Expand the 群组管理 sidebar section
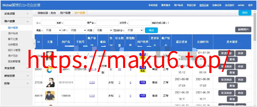This screenshot has height=107, width=257. [x=16, y=76]
